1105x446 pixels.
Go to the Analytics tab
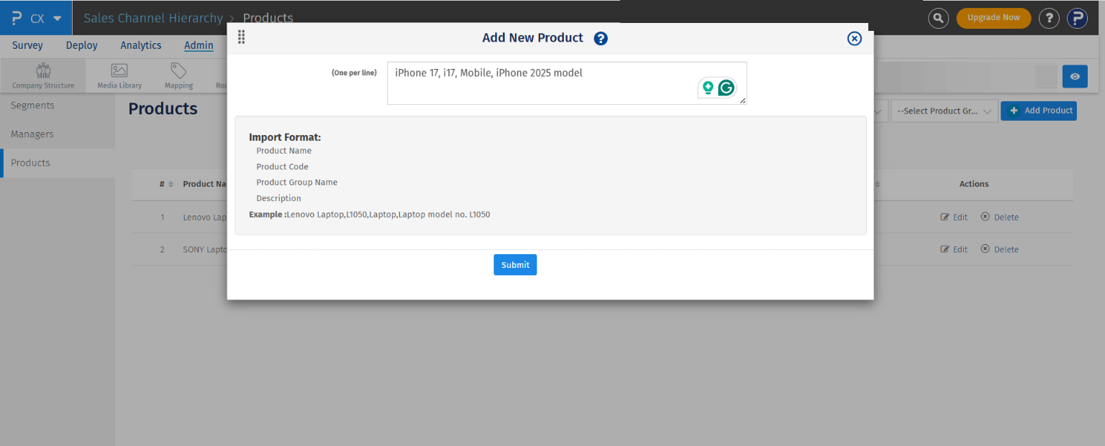pyautogui.click(x=140, y=45)
